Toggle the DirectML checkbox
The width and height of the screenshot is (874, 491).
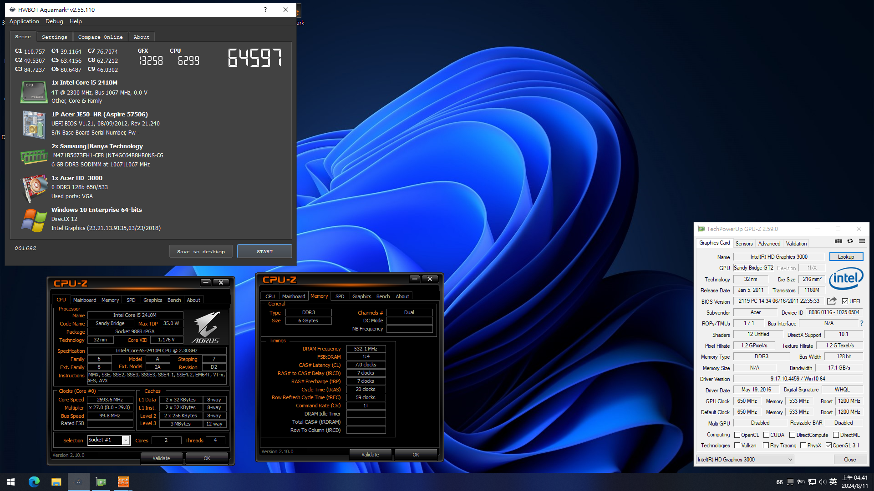(836, 435)
